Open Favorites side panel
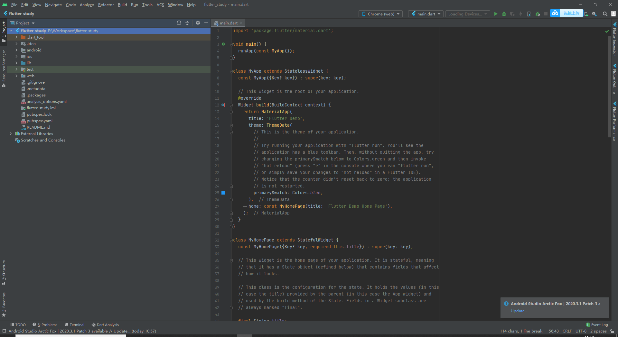The image size is (618, 337). 4,305
